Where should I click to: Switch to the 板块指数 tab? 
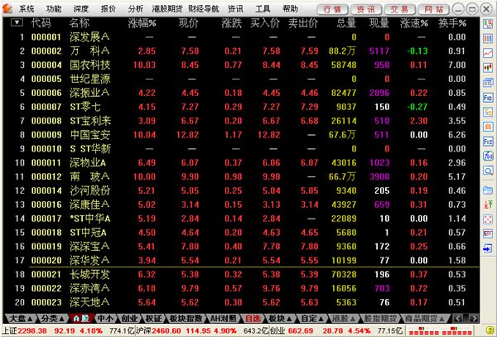pos(186,318)
